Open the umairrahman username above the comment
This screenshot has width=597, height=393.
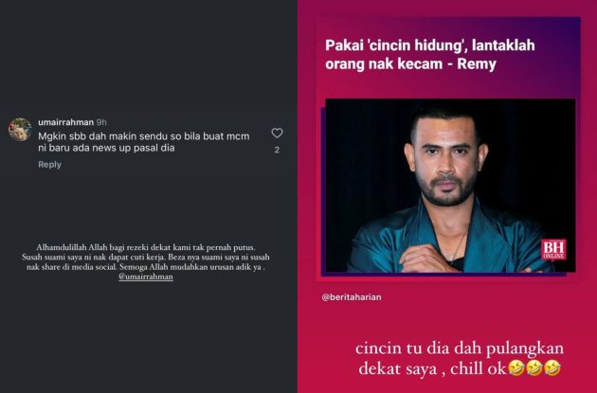tap(66, 122)
